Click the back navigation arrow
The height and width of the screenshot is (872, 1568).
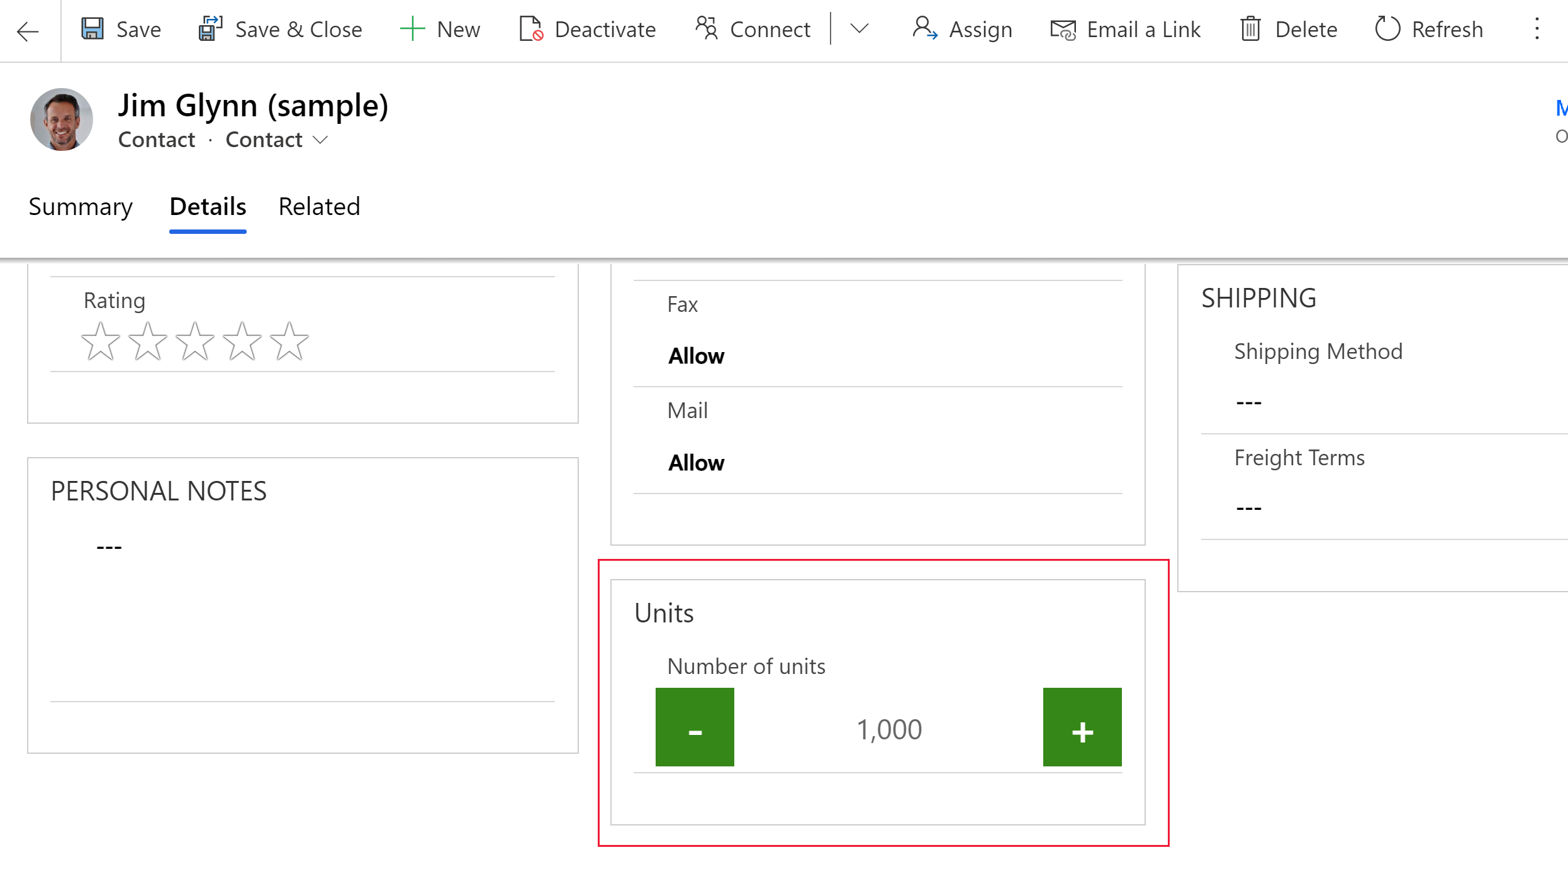pyautogui.click(x=29, y=29)
